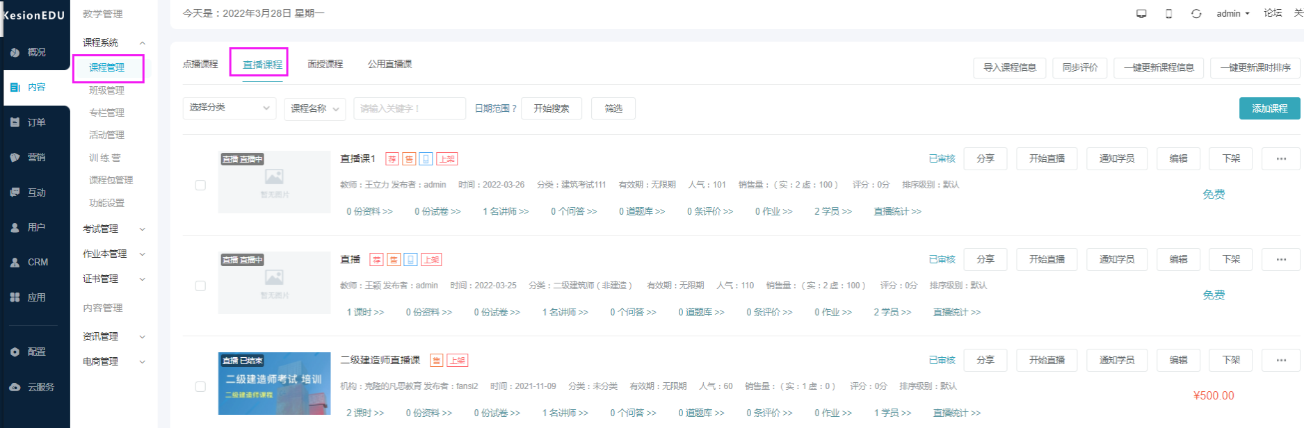Open the 订单 orders sidebar icon
Viewport: 1304px width, 428px height.
(15, 122)
